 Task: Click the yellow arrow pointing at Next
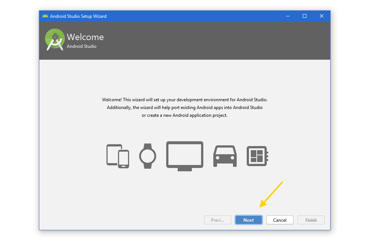pyautogui.click(x=271, y=195)
